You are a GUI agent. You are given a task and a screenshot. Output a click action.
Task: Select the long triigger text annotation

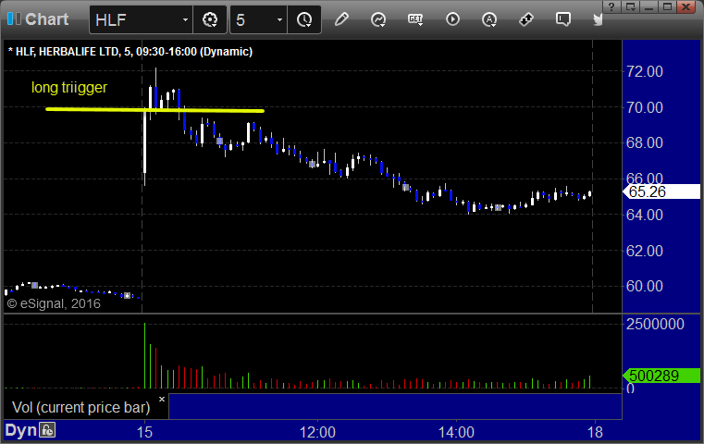tap(69, 88)
